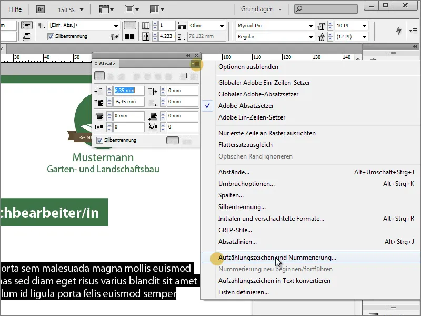Choose Optionen ausblenden from the menu
This screenshot has height=316, width=421.
coord(248,67)
